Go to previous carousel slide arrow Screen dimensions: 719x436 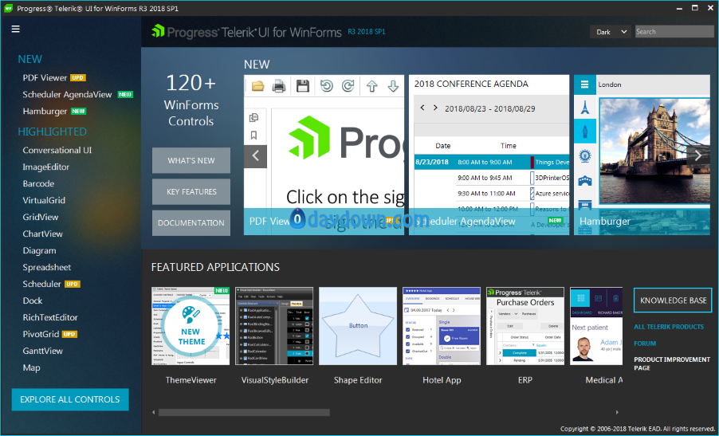point(255,156)
